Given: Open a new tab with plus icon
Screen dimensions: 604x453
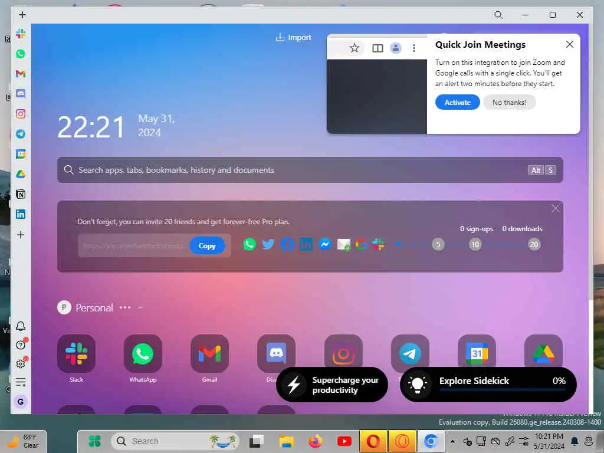Looking at the screenshot, I should (22, 15).
